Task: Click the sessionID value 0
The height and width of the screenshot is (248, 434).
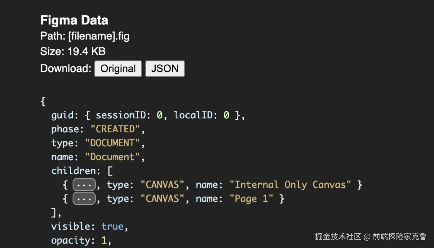Action: [x=160, y=115]
